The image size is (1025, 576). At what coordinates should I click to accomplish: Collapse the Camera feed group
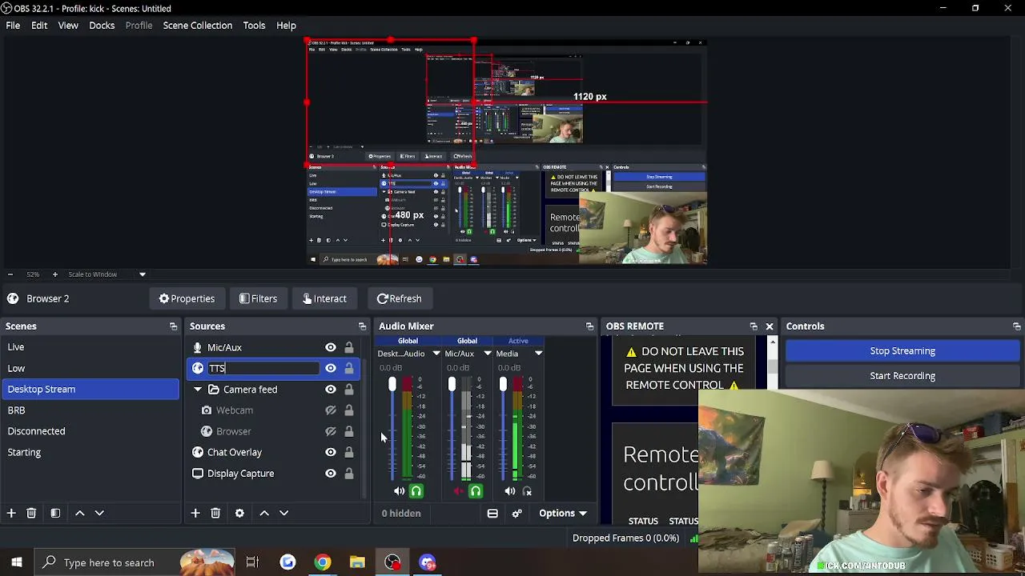pos(198,390)
